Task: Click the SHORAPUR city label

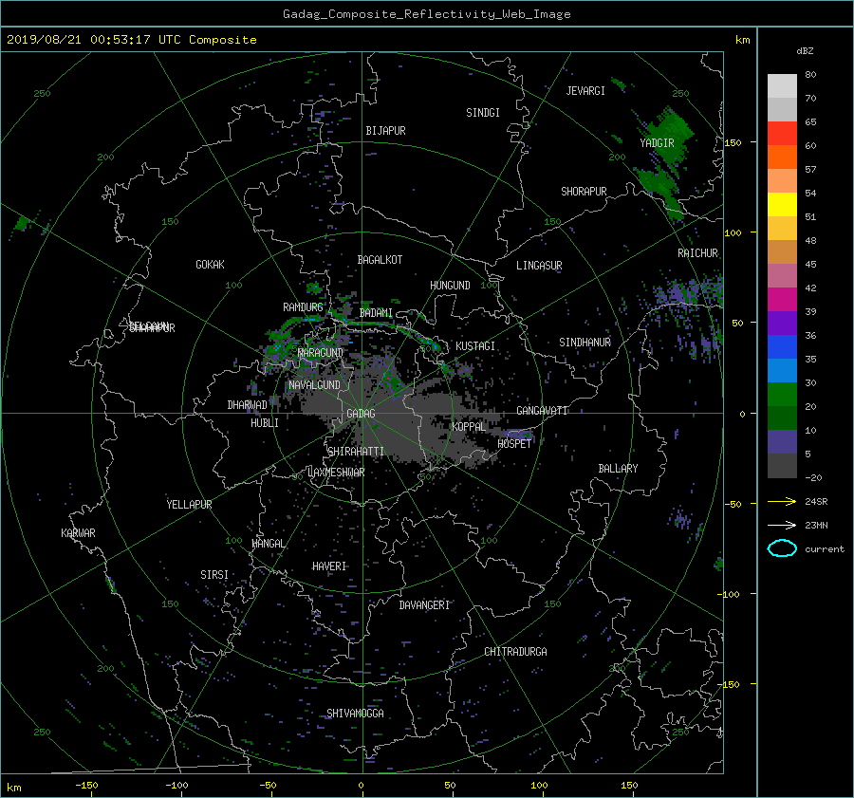Action: [584, 192]
